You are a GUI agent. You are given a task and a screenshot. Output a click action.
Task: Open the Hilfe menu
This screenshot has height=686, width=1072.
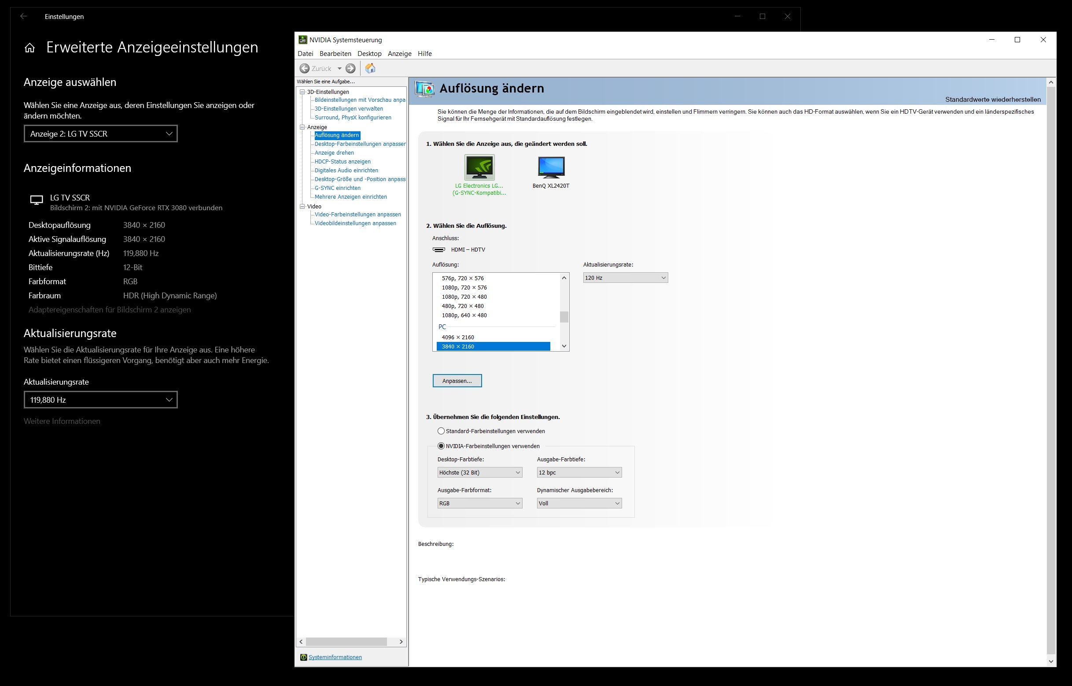[x=425, y=53]
